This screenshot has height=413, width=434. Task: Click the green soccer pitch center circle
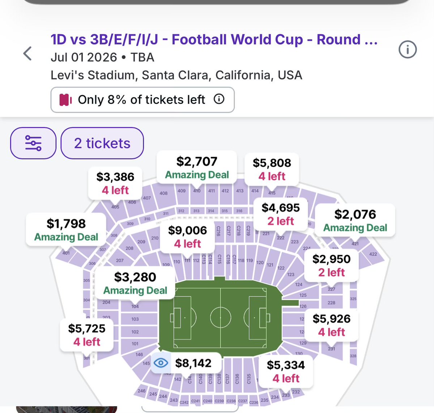click(x=221, y=318)
